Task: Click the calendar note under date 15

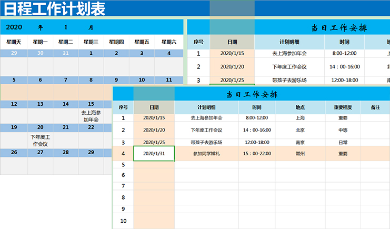Action: (91, 116)
